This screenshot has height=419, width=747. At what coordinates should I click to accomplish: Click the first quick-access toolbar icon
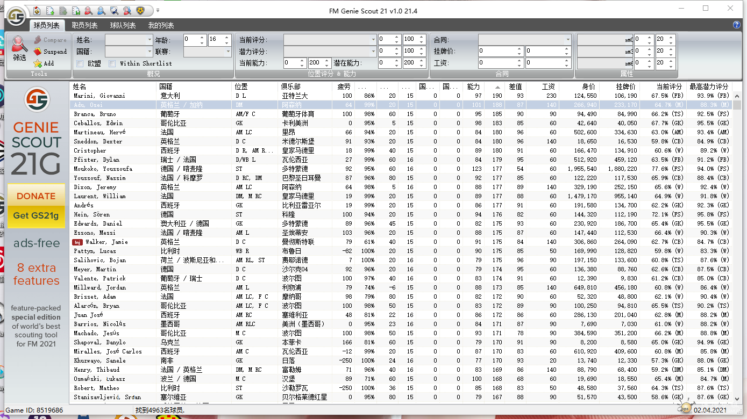pyautogui.click(x=37, y=10)
